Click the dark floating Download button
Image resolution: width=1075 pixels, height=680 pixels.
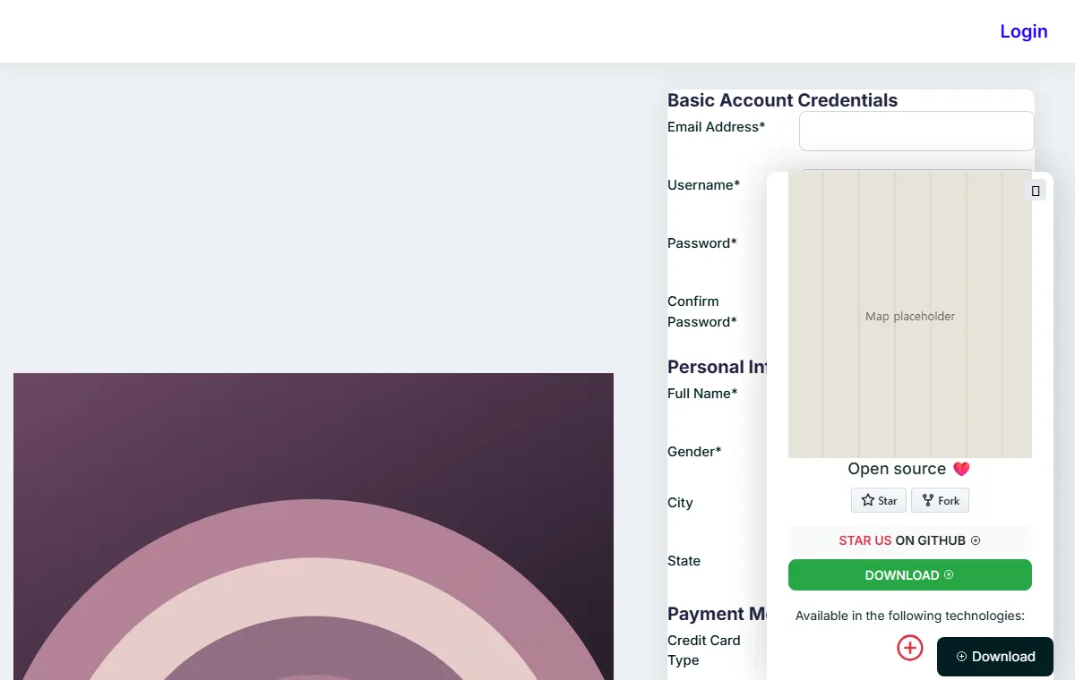[x=995, y=657]
